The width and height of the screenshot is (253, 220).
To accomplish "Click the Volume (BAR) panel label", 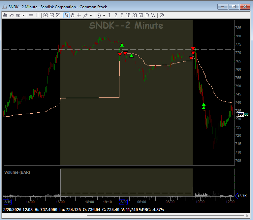I will tap(17, 172).
